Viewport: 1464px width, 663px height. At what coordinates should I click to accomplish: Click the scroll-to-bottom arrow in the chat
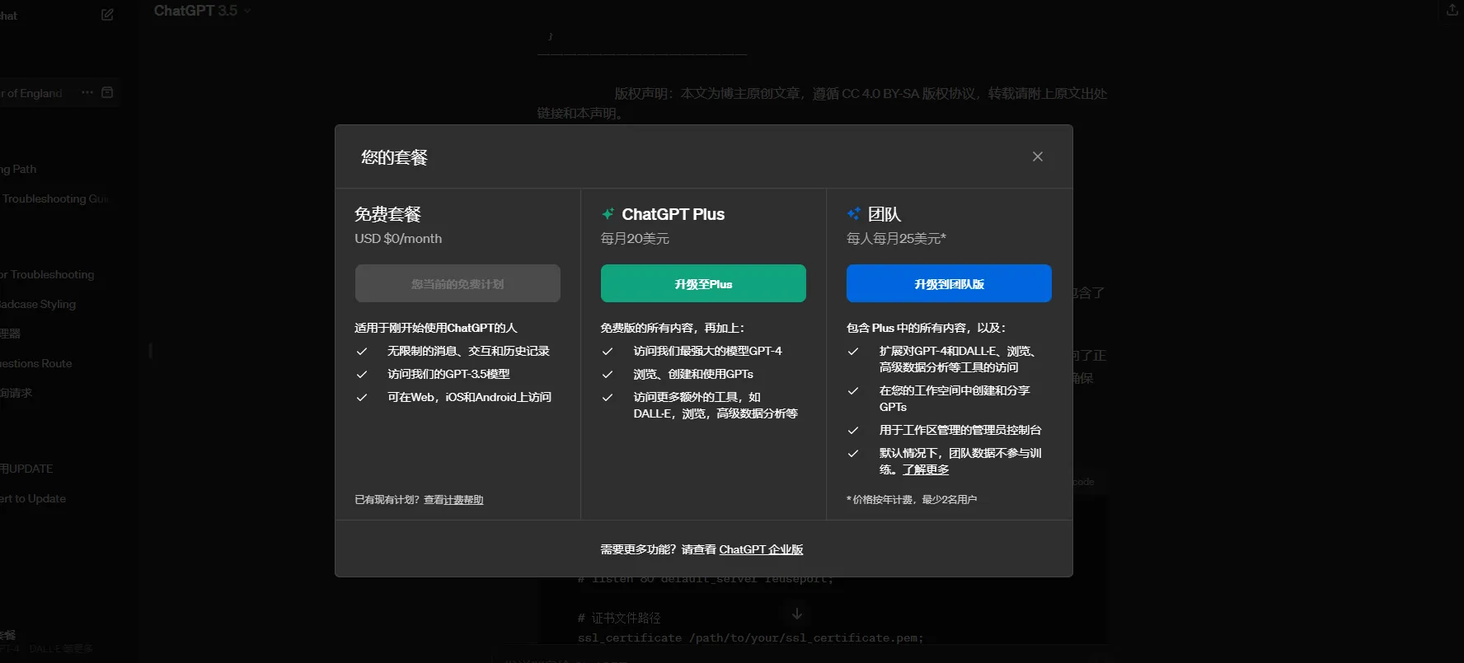pos(797,614)
